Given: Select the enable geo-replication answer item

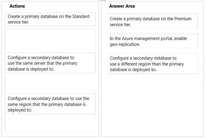Looking at the screenshot, I should pyautogui.click(x=152, y=41).
